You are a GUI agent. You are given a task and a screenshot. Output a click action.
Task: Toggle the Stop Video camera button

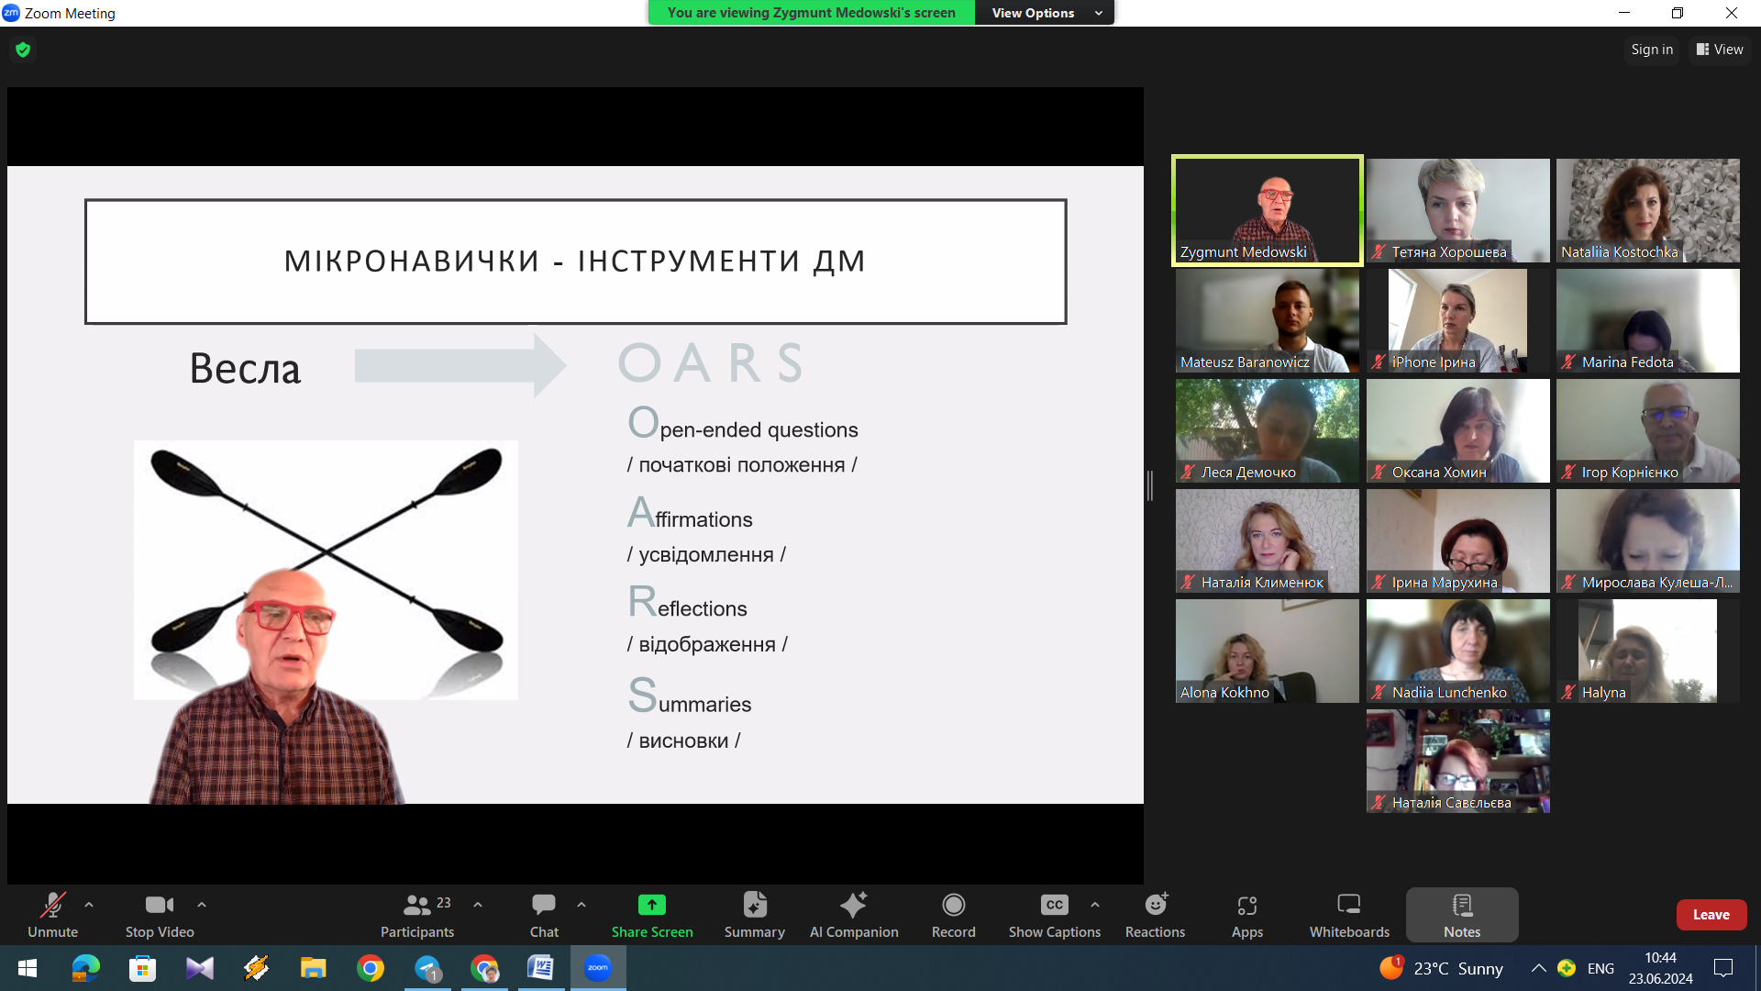pos(160,915)
